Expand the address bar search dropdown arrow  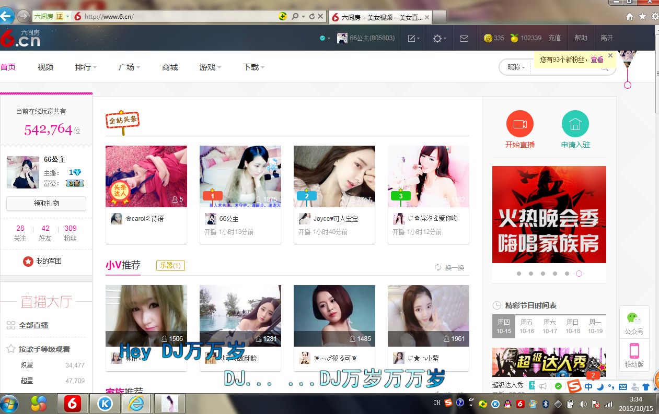pyautogui.click(x=303, y=17)
